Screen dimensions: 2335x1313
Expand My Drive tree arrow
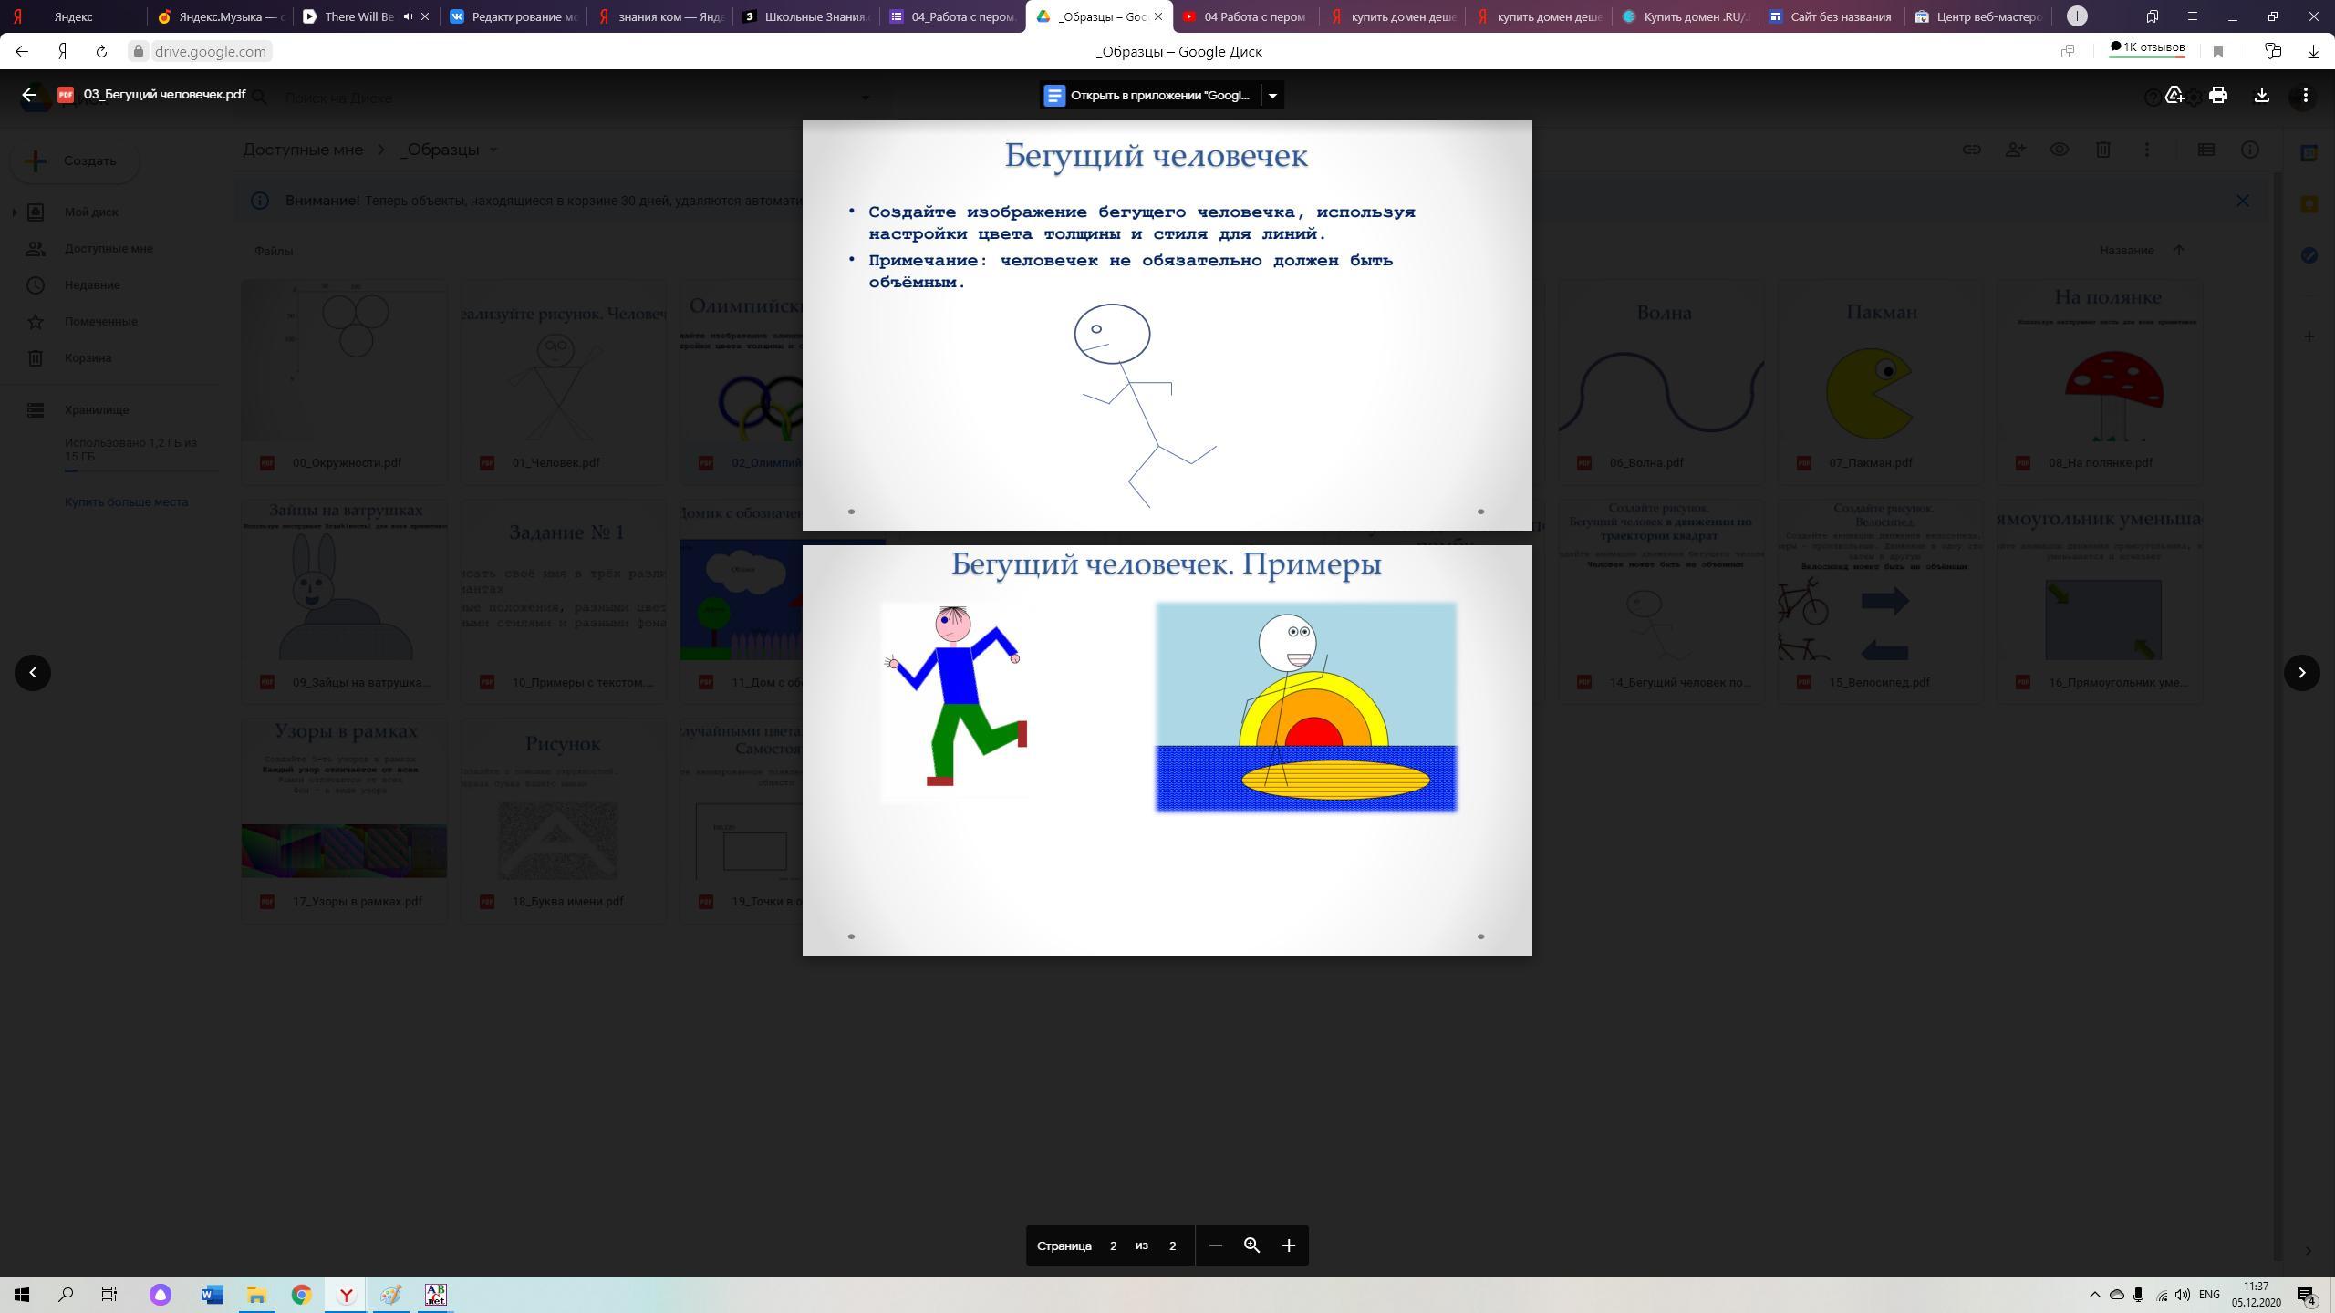click(x=15, y=212)
